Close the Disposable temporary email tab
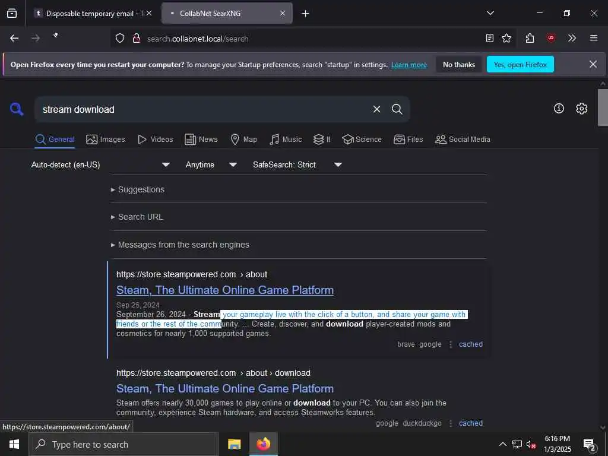The width and height of the screenshot is (608, 456). 149,13
